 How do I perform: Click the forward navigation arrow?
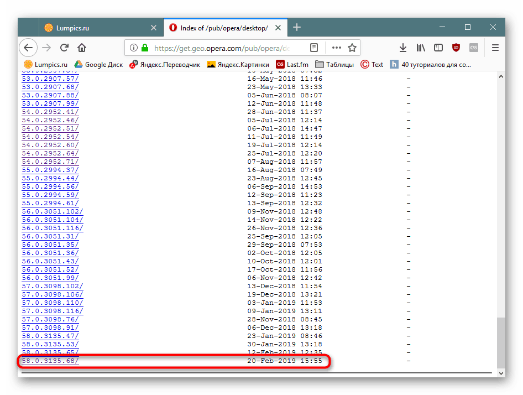(46, 48)
